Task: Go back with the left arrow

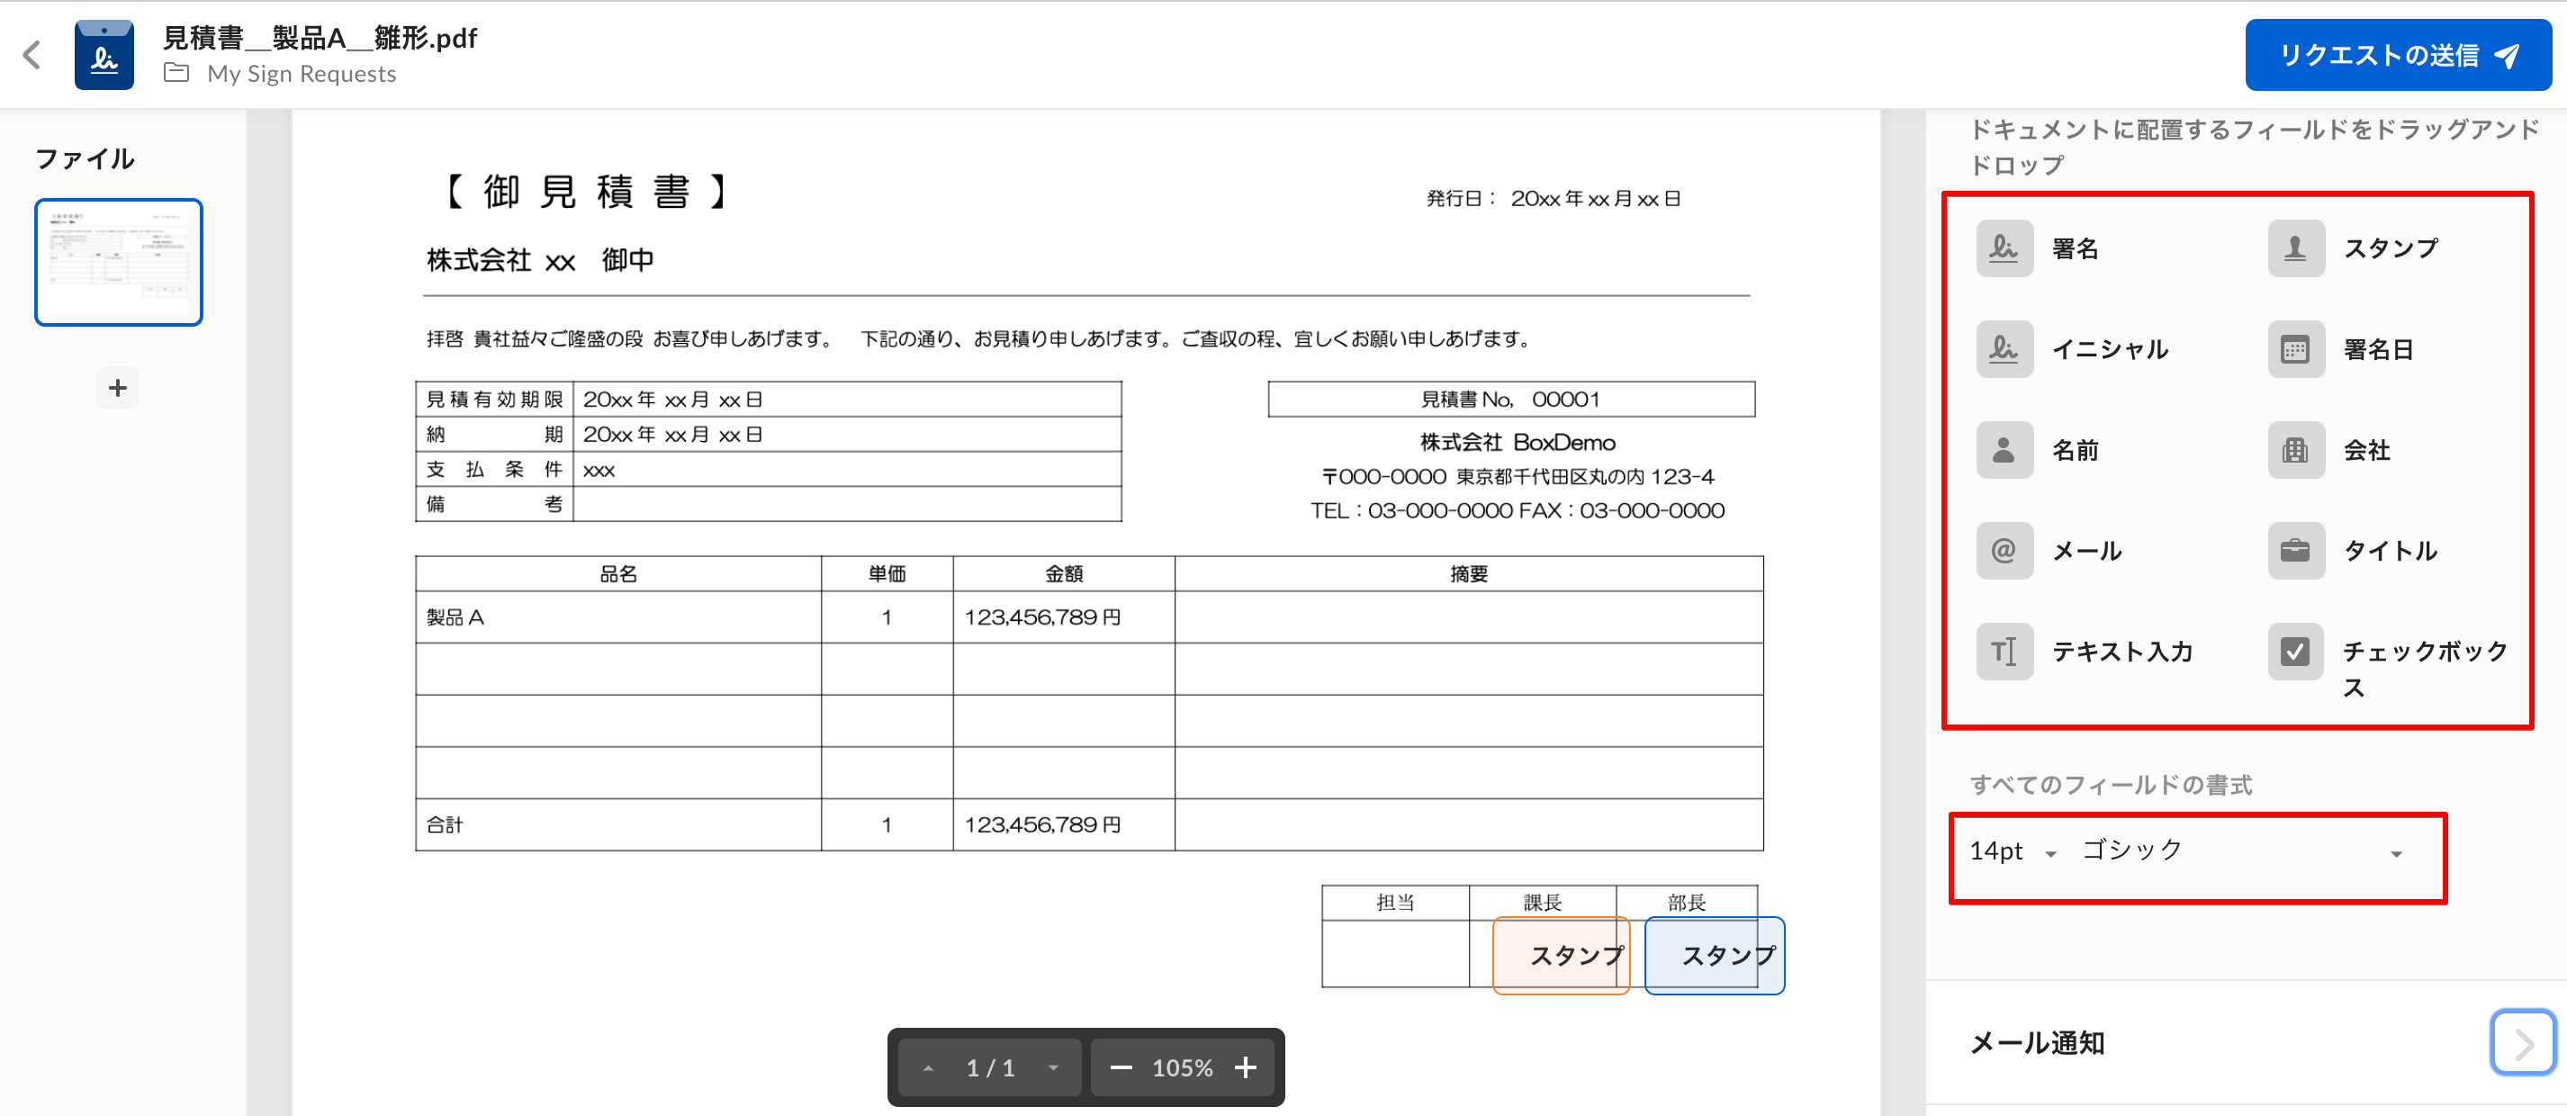Action: [x=32, y=55]
